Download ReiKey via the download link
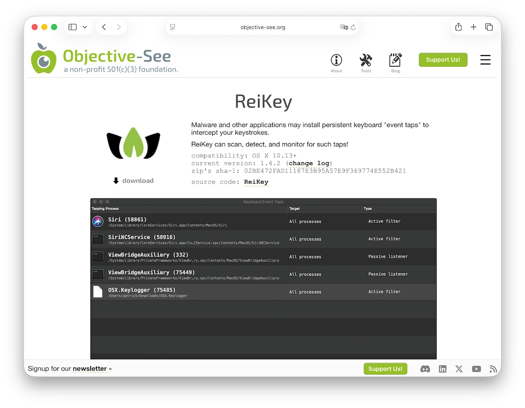The image size is (525, 408). coord(133,180)
